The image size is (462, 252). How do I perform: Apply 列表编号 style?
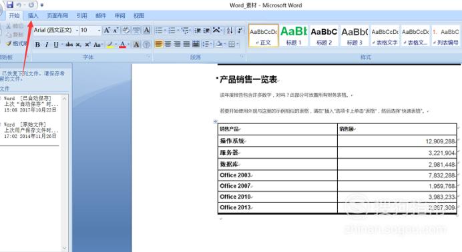(x=445, y=36)
